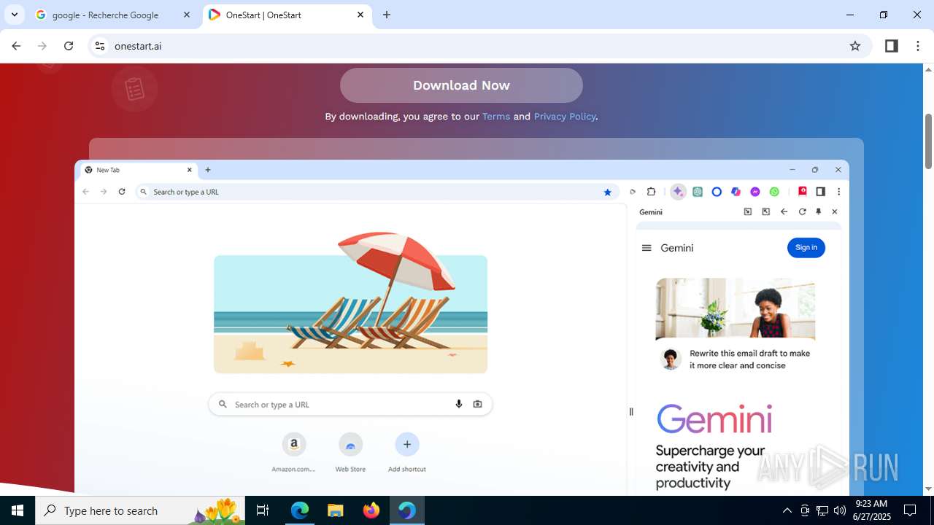Click reload in the preview browser toolbar
The width and height of the screenshot is (934, 525).
(x=122, y=192)
